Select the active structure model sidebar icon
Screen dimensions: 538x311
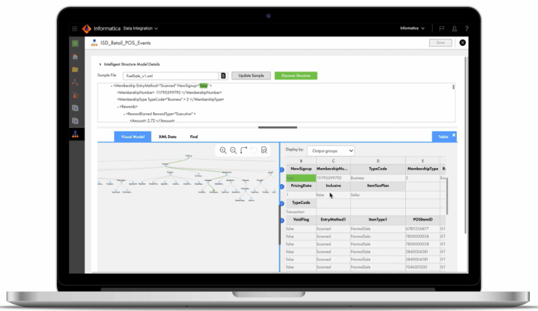click(x=75, y=134)
